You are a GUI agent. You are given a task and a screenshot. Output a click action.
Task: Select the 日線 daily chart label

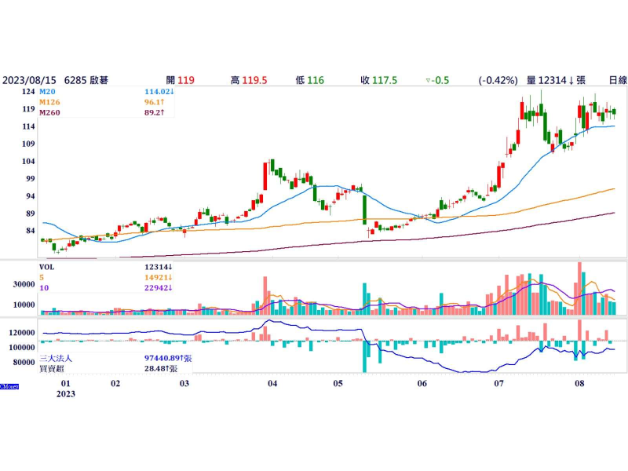point(617,80)
